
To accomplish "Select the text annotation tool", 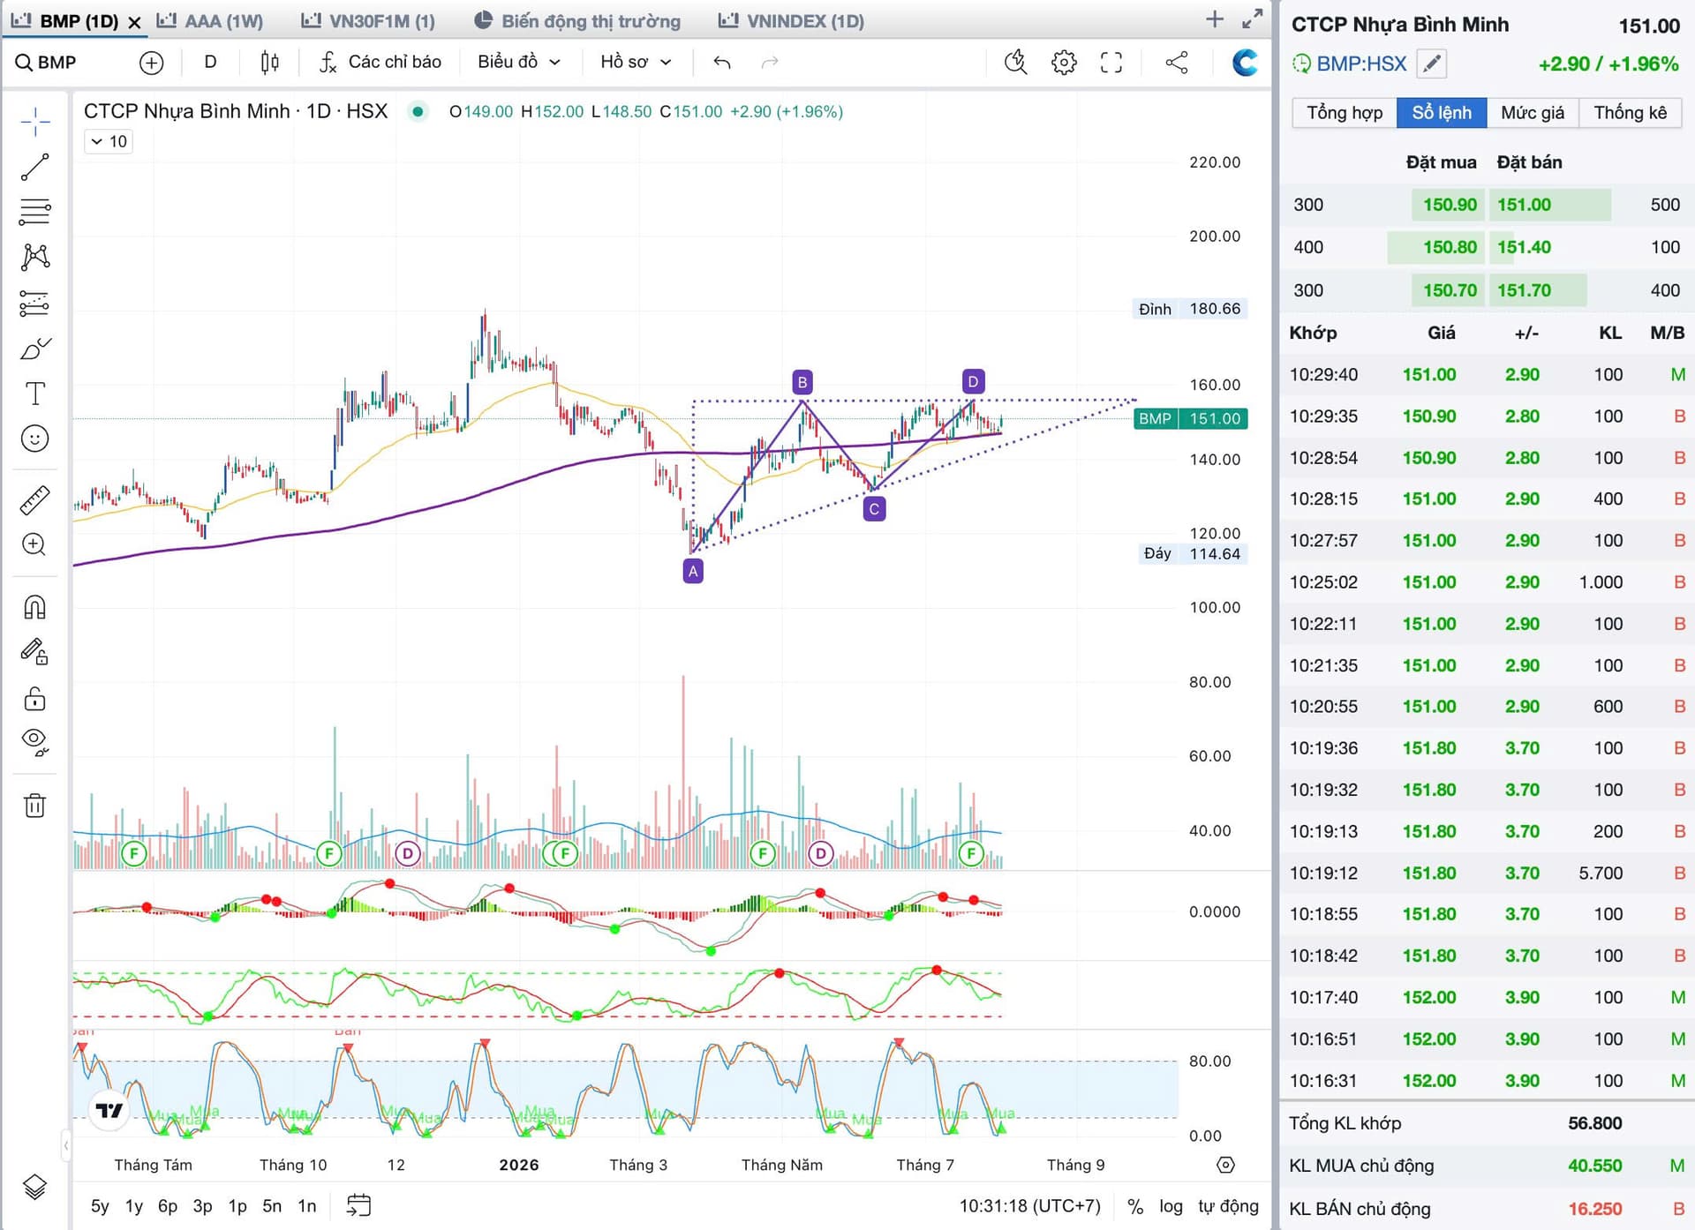I will point(34,394).
